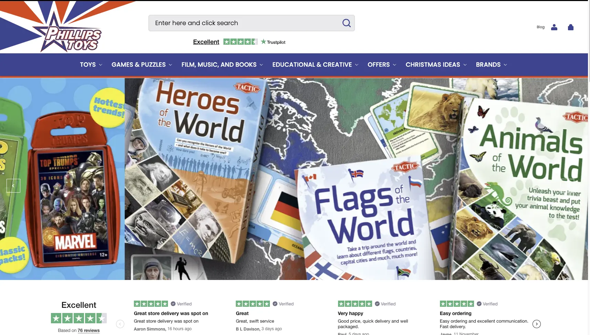Open 'Great store delivery was spot on' review title
590x335 pixels.
pyautogui.click(x=171, y=313)
